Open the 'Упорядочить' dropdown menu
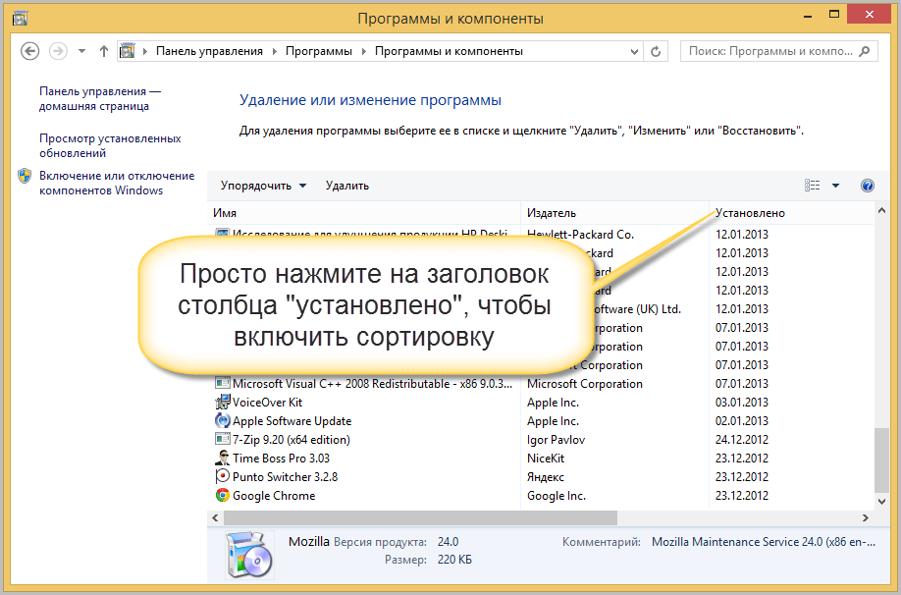Viewport: 901px width, 595px height. click(x=264, y=186)
